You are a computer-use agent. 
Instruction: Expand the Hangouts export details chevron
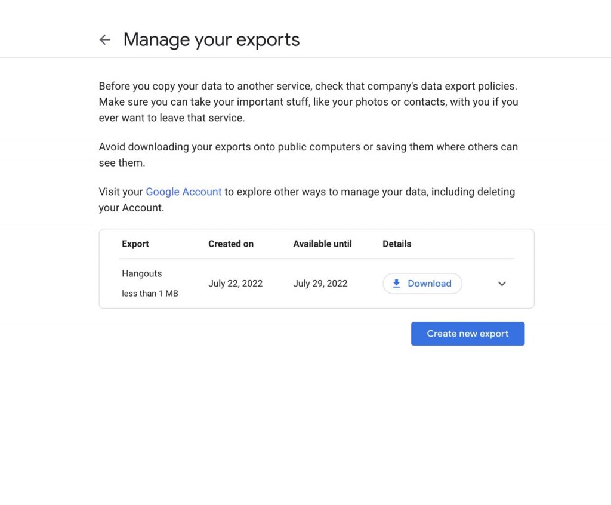[502, 284]
